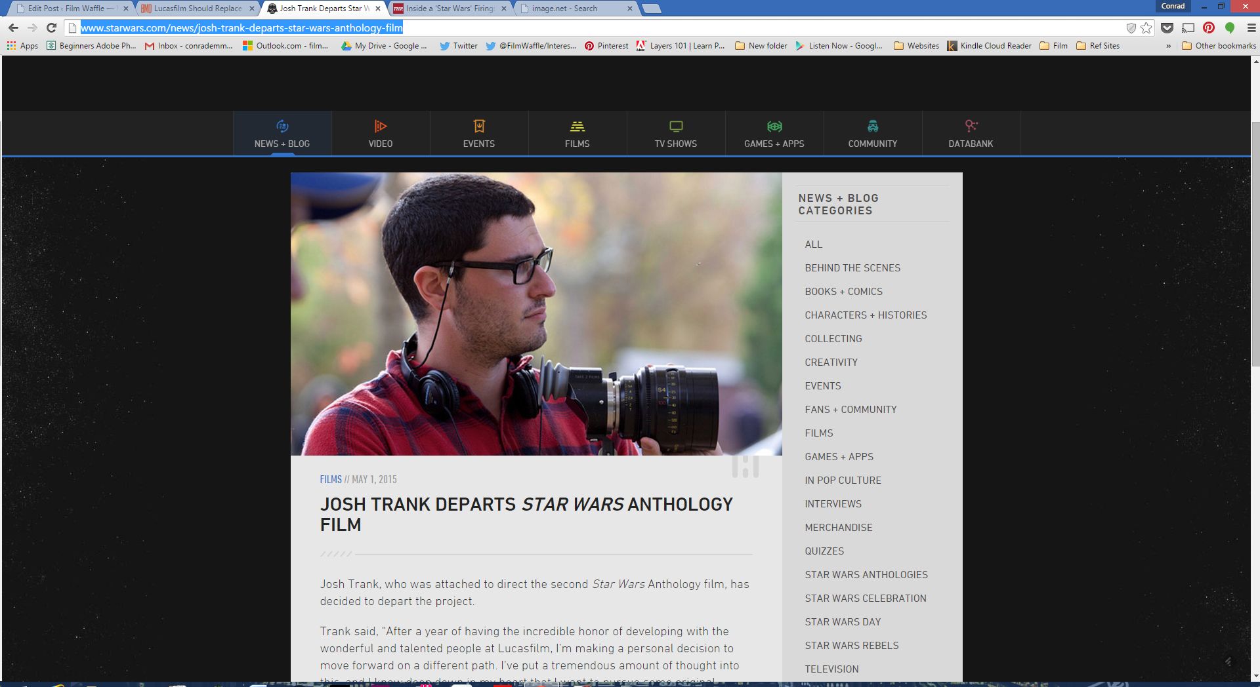Screen dimensions: 1260x687
Task: Open the Interviews category
Action: 833,504
